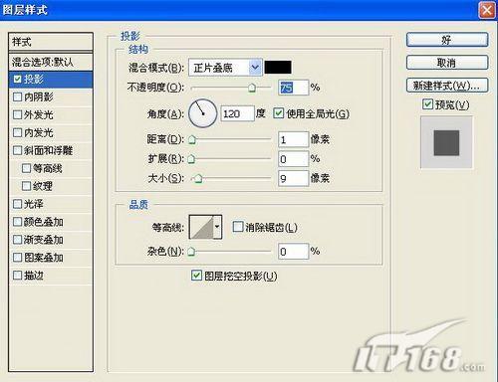
Task: Click the angle value input field
Action: click(237, 114)
